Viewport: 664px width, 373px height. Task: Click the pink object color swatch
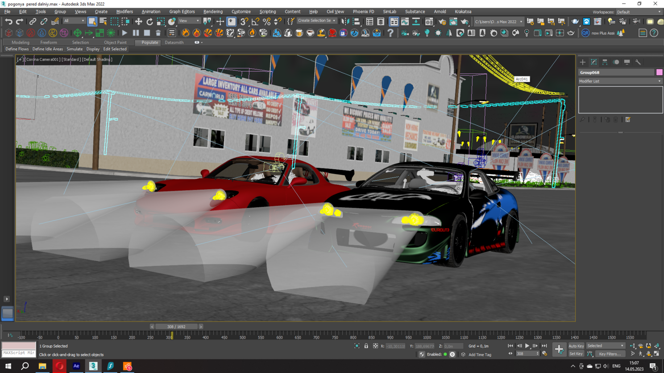click(659, 72)
